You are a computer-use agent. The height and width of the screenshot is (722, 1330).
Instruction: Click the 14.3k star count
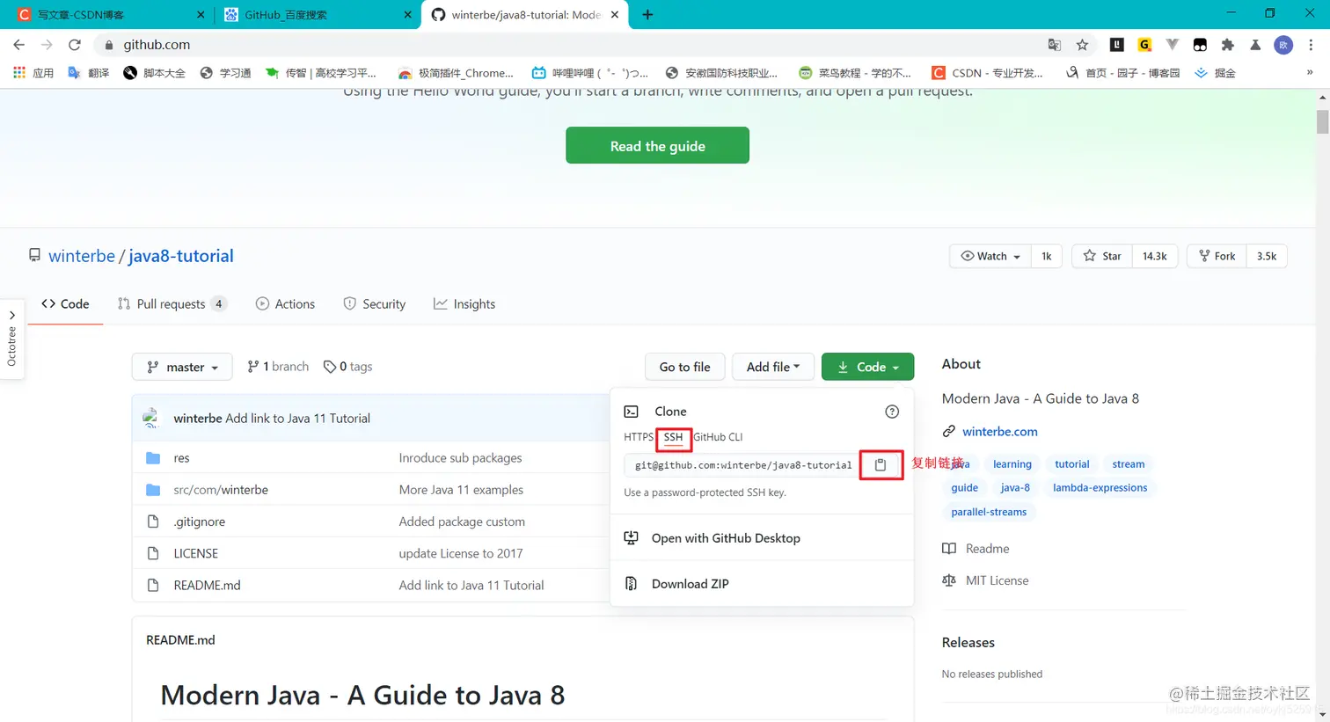pyautogui.click(x=1154, y=256)
